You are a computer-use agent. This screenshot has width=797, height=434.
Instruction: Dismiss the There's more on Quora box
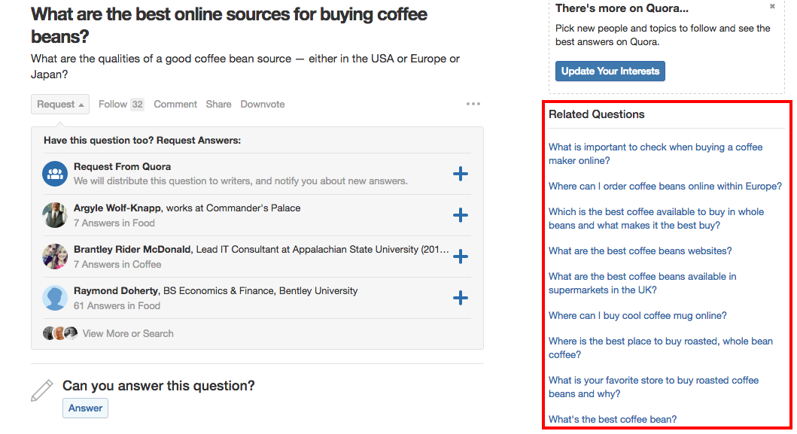pyautogui.click(x=772, y=7)
